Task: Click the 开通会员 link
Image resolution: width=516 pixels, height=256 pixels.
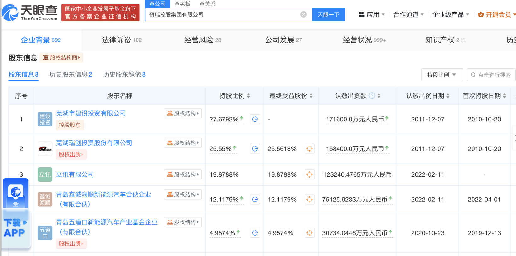Action: click(498, 14)
